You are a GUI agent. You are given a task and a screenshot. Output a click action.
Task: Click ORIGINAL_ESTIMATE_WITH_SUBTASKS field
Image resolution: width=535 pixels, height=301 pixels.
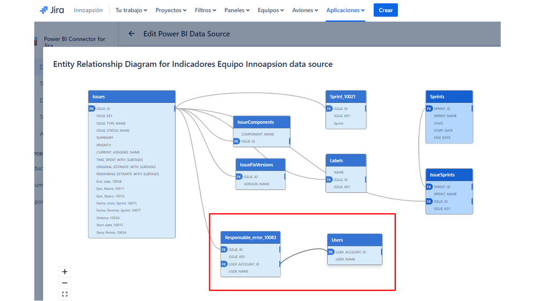[x=126, y=167]
